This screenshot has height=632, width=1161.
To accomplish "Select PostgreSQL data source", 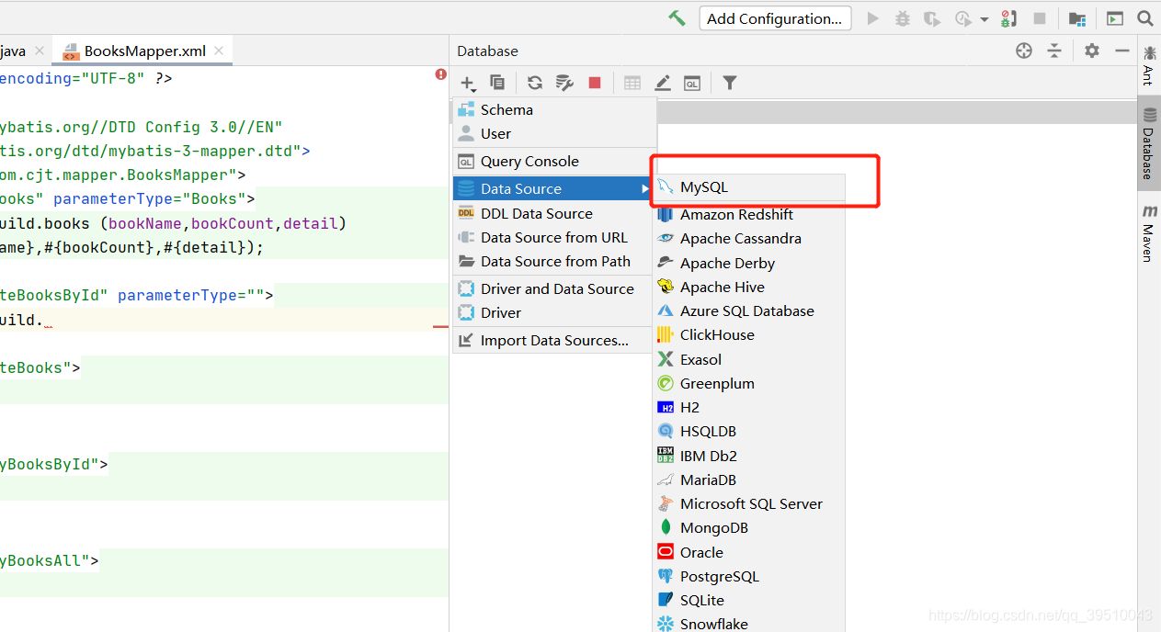I will coord(748,576).
